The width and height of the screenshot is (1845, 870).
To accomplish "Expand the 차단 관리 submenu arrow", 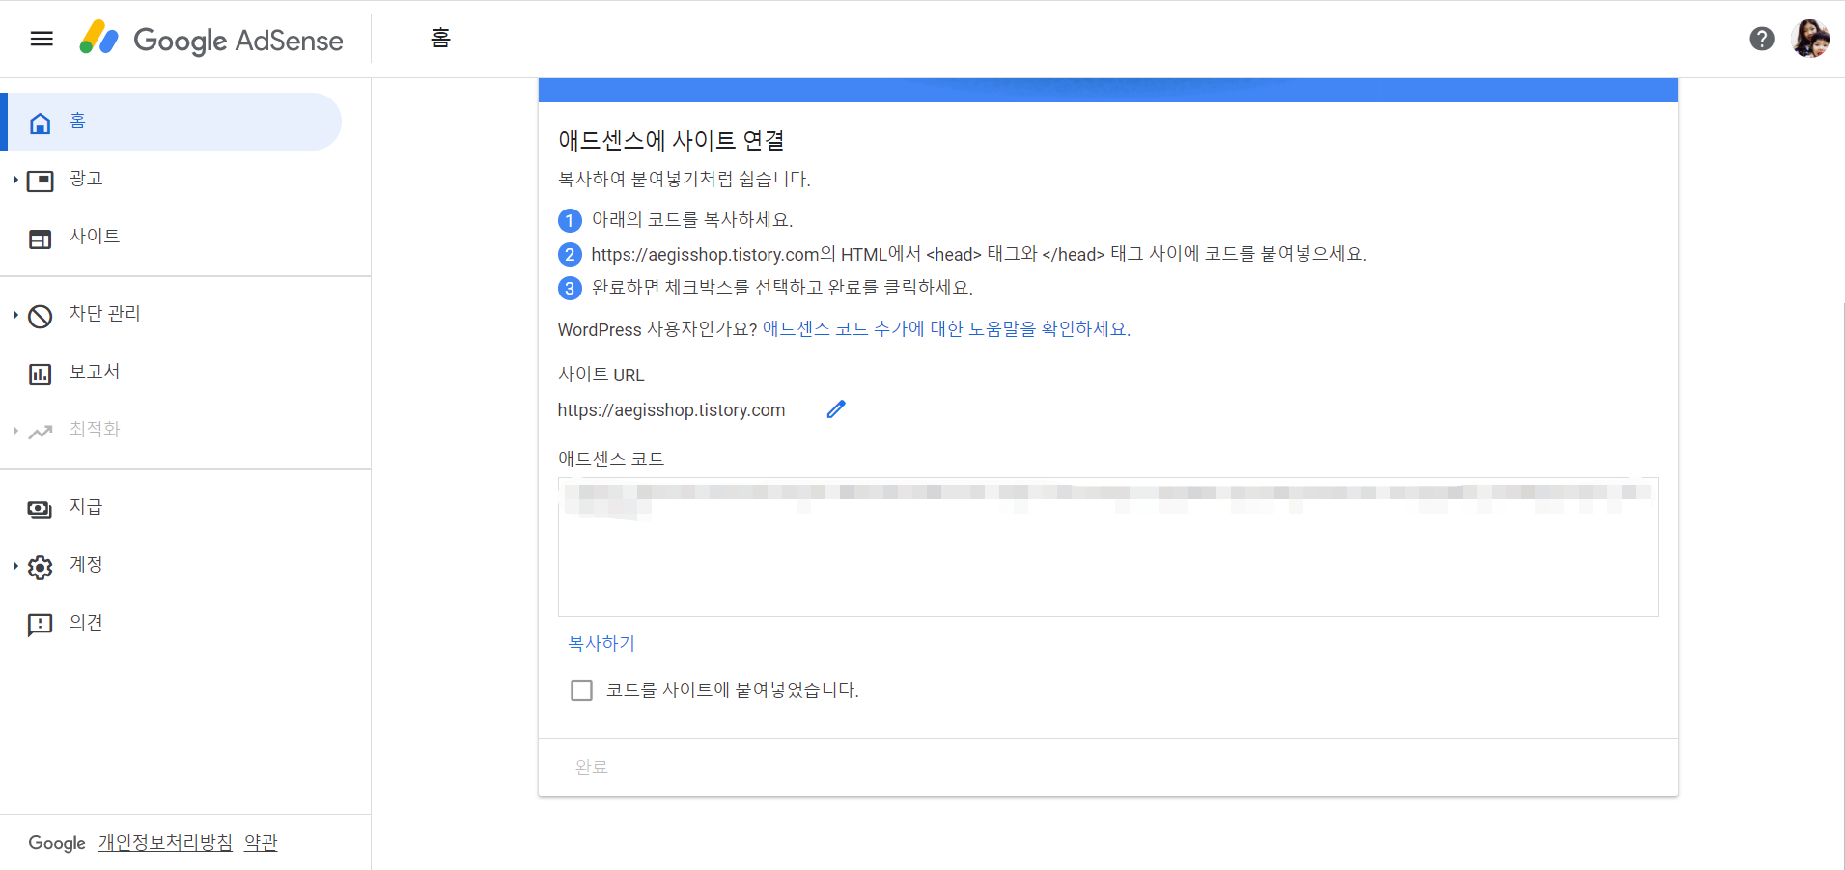I will pos(15,315).
